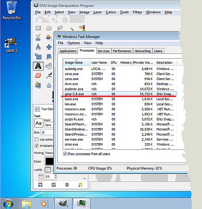The image size is (202, 209).
Task: Open the Select menu in GIMP
Action: pos(59,12)
